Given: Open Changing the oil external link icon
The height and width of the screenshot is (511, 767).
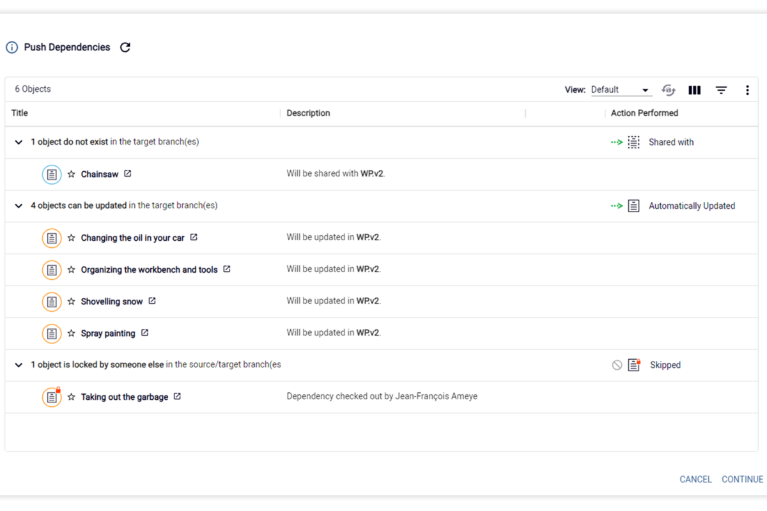Looking at the screenshot, I should coord(194,238).
